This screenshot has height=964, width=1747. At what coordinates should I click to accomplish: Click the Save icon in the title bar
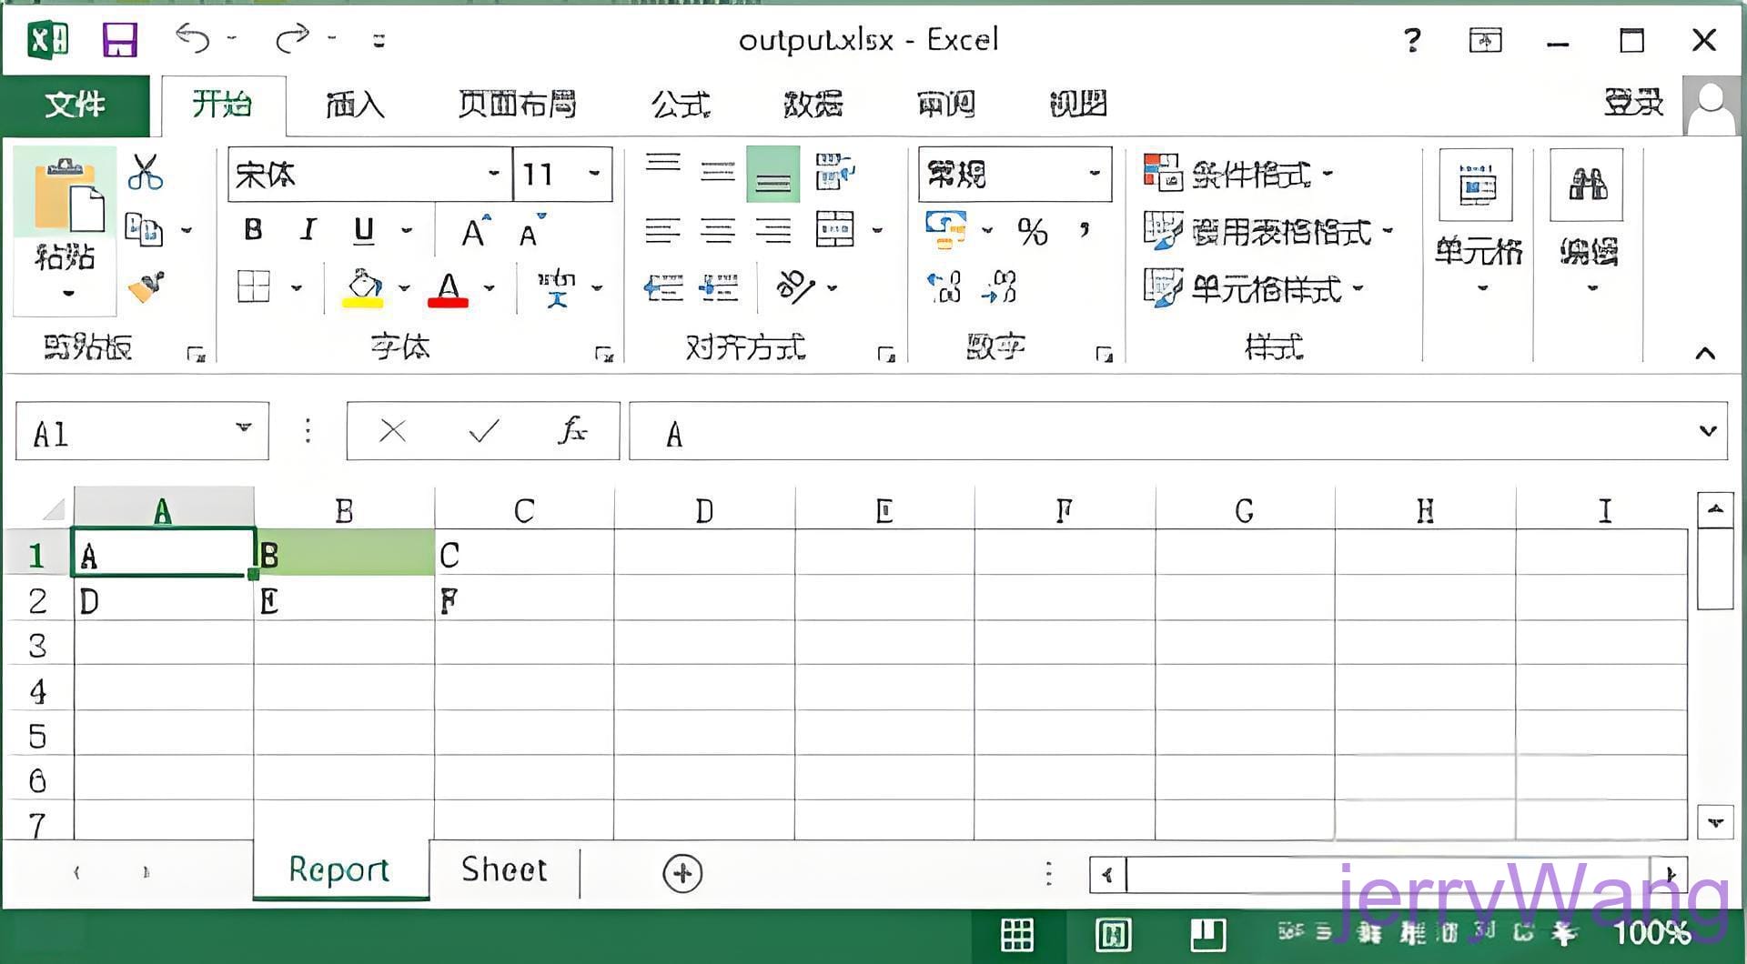[x=119, y=41]
